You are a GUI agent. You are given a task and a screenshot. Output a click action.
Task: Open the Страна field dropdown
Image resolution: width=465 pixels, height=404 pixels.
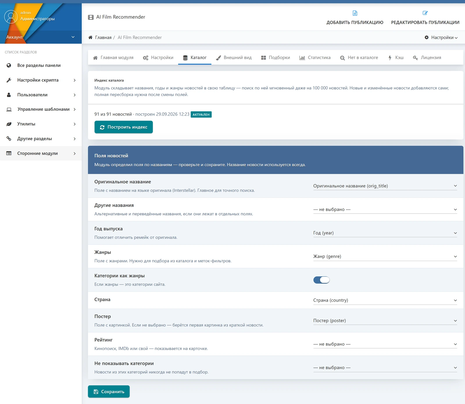(x=385, y=301)
